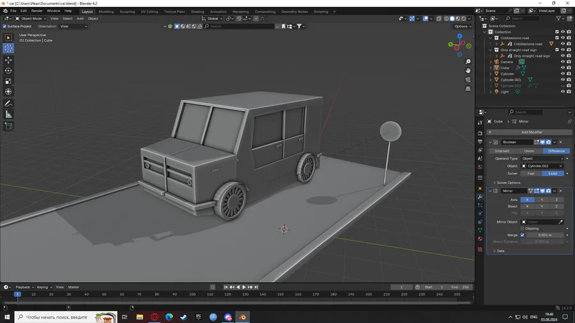This screenshot has height=323, width=575.
Task: Set boolean operation to Union
Action: pyautogui.click(x=529, y=151)
